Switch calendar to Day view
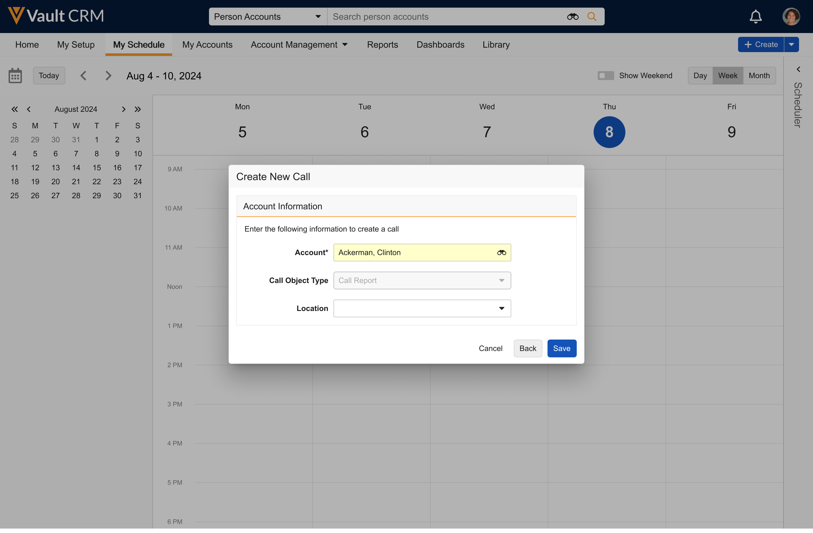813x533 pixels. 700,76
